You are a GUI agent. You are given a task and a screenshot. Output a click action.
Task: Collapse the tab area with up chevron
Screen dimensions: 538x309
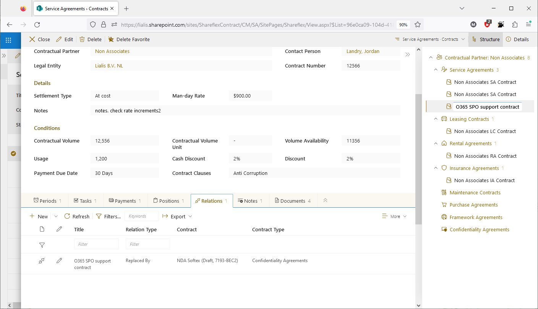pos(326,200)
